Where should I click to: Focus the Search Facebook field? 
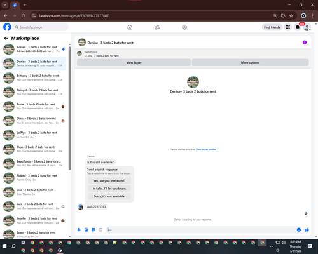tap(41, 27)
